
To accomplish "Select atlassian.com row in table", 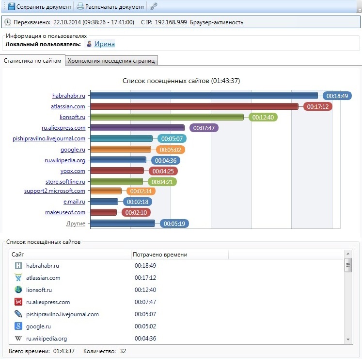I will [176, 277].
